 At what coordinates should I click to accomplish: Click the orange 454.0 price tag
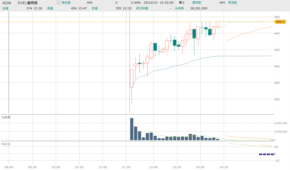280,22
